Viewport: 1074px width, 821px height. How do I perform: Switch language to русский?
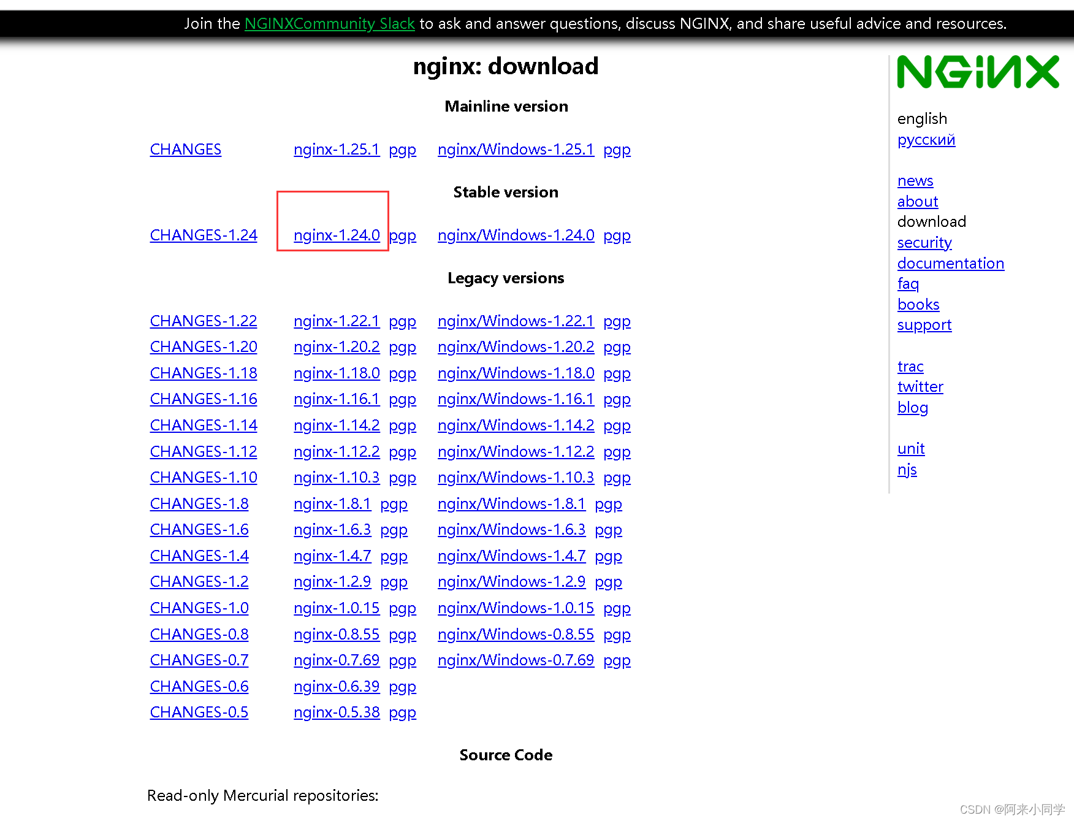pyautogui.click(x=926, y=140)
